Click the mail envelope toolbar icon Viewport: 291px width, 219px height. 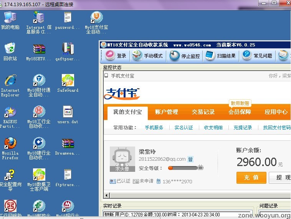(x=283, y=55)
